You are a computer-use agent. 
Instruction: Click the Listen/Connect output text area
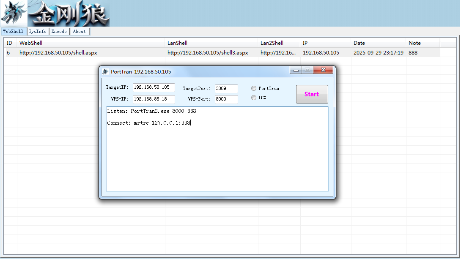click(x=217, y=149)
